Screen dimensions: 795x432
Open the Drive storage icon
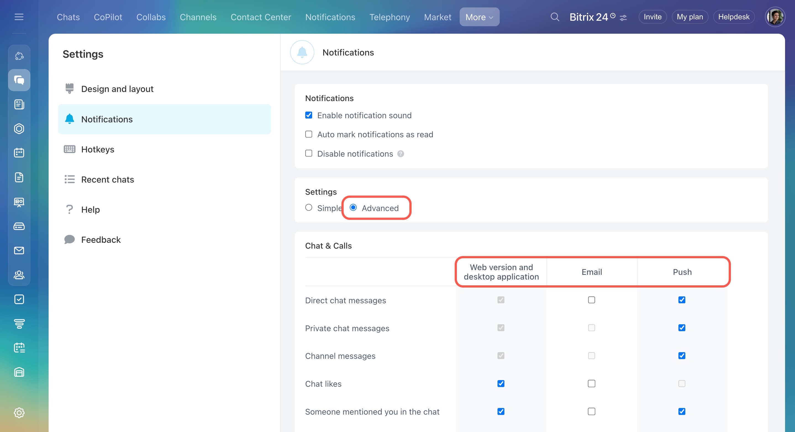19,226
